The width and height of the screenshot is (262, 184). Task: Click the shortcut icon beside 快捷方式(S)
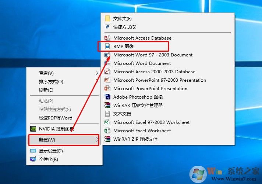[x=107, y=27]
